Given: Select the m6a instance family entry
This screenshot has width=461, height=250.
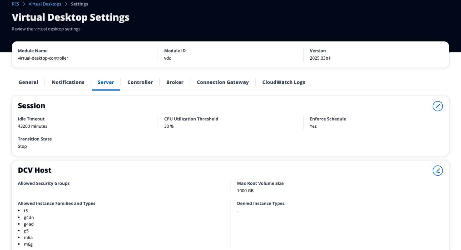Looking at the screenshot, I should click(28, 237).
